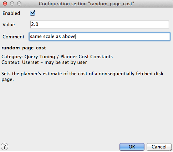Close the dialog using the red button

click(x=5, y=4)
